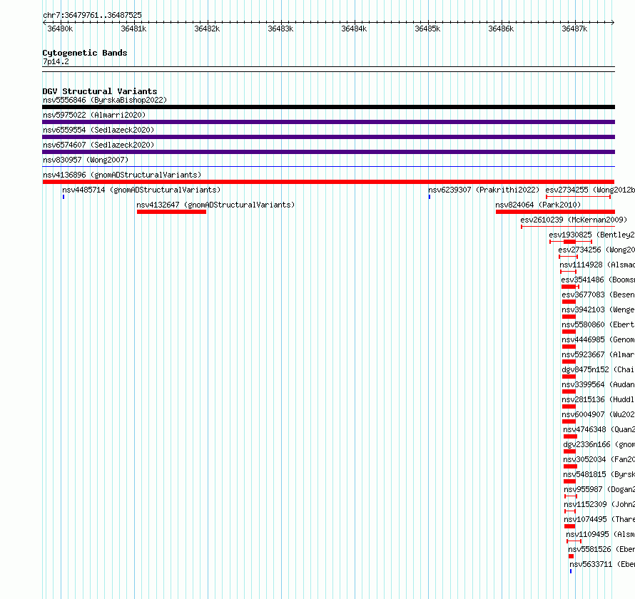
Task: Open the esv3541486 variant label
Action: pos(598,280)
